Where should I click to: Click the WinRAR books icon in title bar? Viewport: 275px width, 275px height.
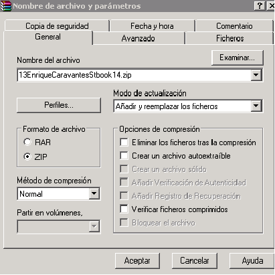pos(6,6)
